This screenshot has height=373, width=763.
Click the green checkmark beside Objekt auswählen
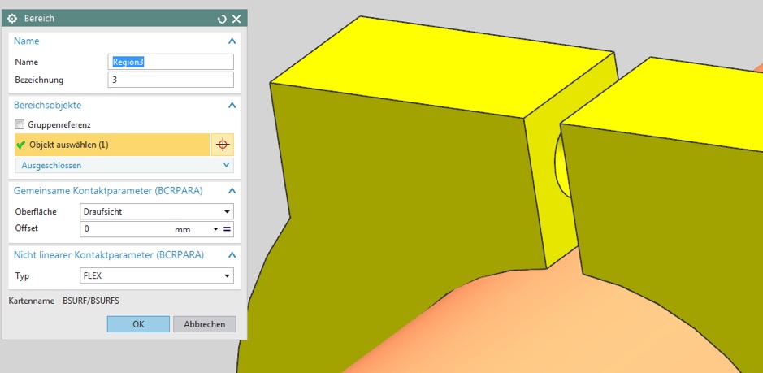pyautogui.click(x=20, y=145)
